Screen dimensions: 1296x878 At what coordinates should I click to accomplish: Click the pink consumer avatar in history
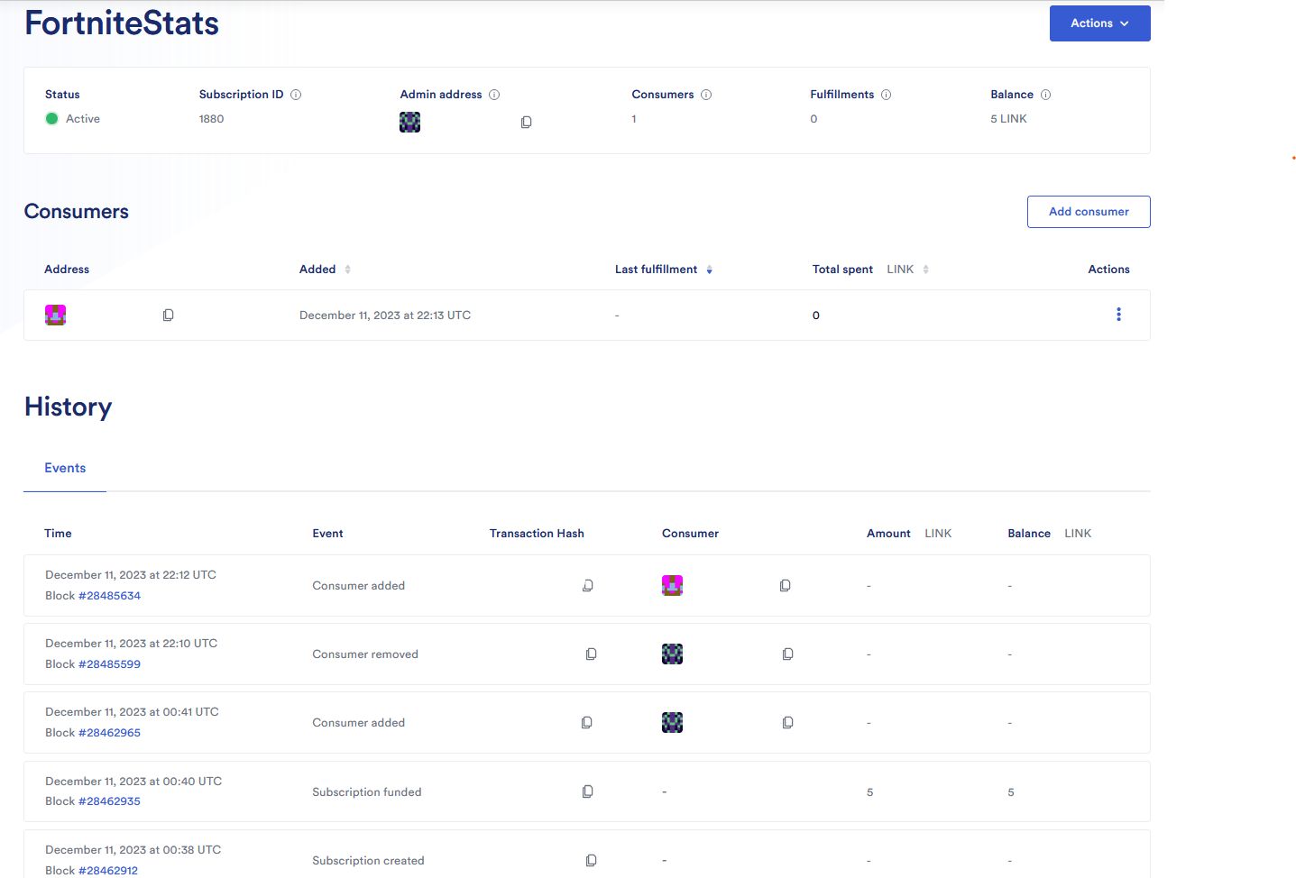click(x=672, y=585)
